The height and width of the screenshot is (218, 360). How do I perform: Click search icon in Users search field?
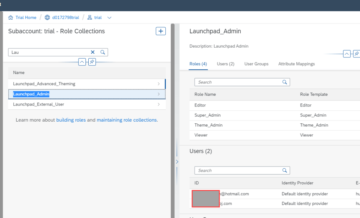point(285,170)
